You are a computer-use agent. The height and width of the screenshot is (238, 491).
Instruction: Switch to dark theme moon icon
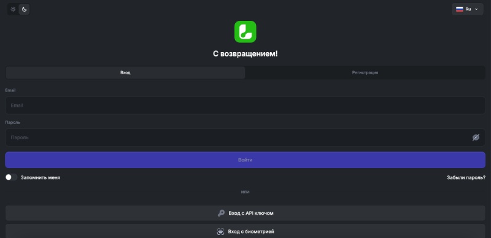coord(24,9)
